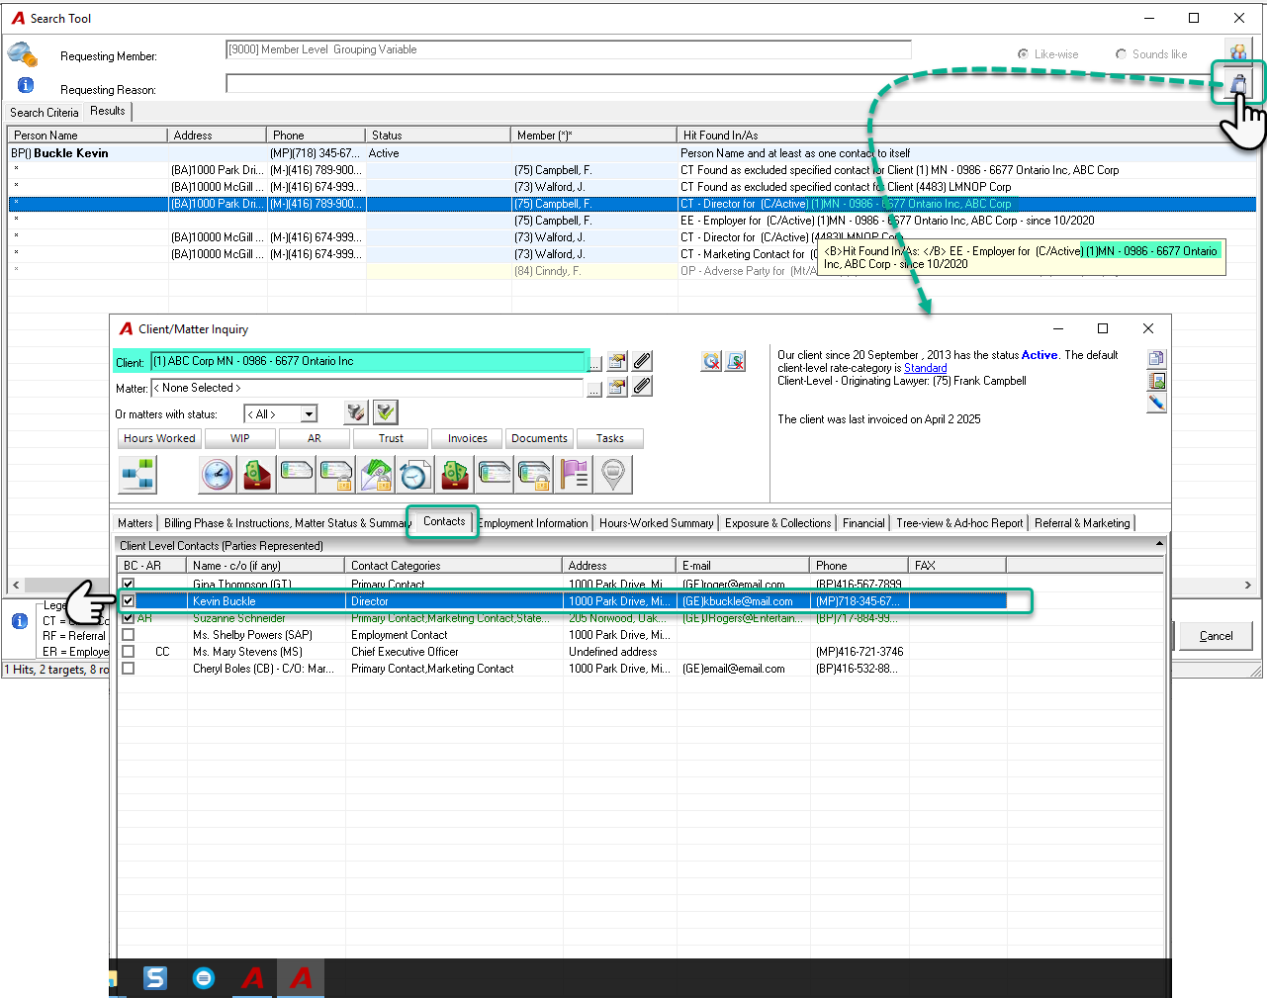Click the tree-view hierarchy icon below Hours Worked

(x=137, y=475)
